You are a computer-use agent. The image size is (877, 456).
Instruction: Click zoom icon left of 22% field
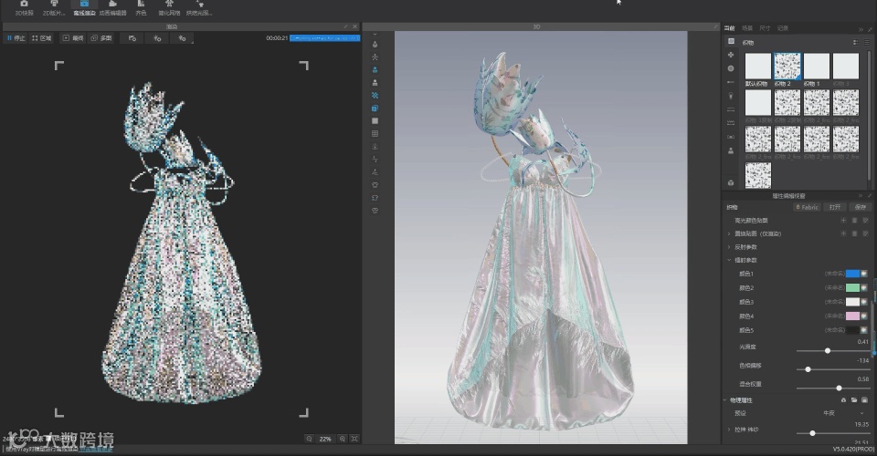tap(309, 439)
